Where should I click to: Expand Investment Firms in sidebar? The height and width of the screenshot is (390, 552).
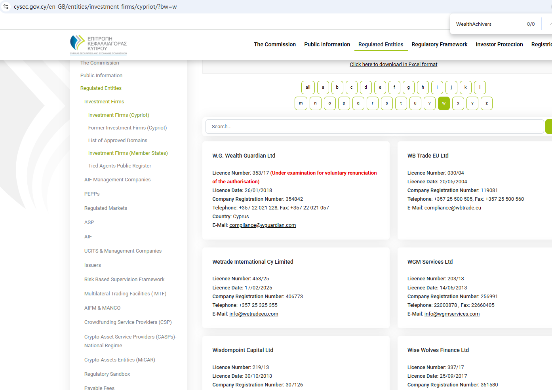pyautogui.click(x=104, y=102)
